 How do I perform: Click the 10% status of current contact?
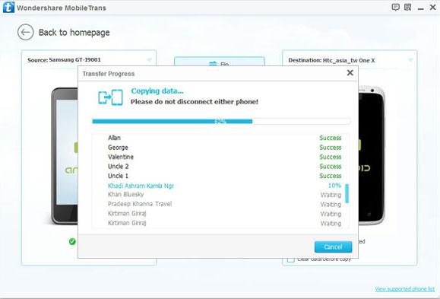click(x=334, y=186)
